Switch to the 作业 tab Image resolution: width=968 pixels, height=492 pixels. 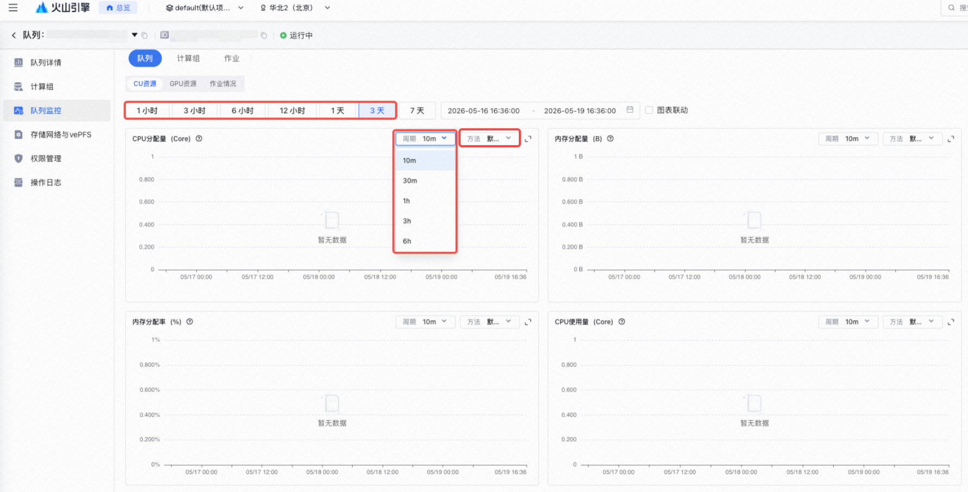pyautogui.click(x=232, y=58)
